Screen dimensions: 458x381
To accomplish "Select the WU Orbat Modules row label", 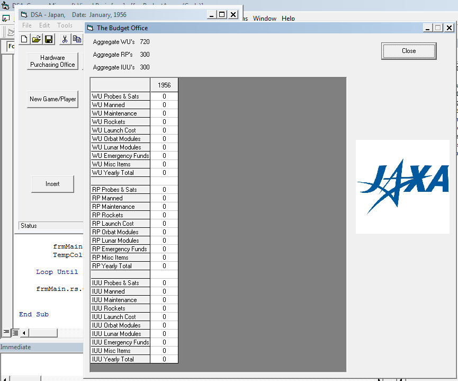I will 120,139.
